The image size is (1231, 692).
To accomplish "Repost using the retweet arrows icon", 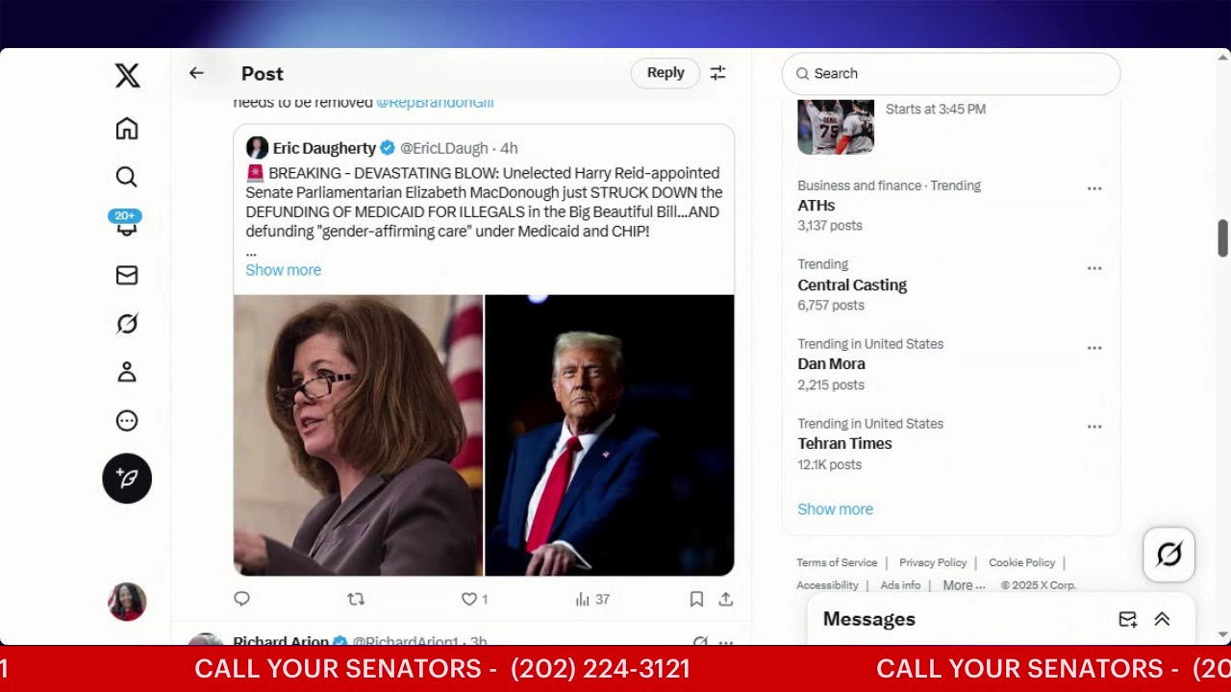I will click(356, 599).
